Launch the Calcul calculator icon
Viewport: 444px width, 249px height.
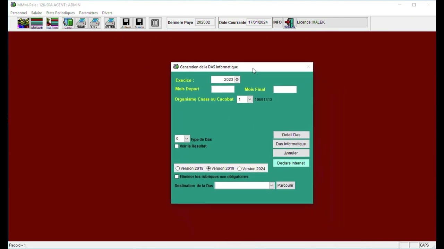tap(68, 23)
